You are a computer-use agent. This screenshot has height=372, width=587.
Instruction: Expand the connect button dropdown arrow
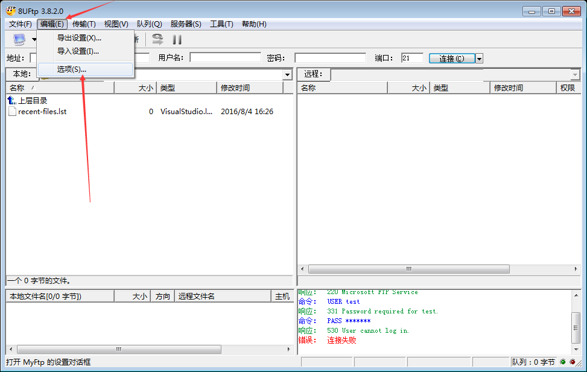pos(479,59)
